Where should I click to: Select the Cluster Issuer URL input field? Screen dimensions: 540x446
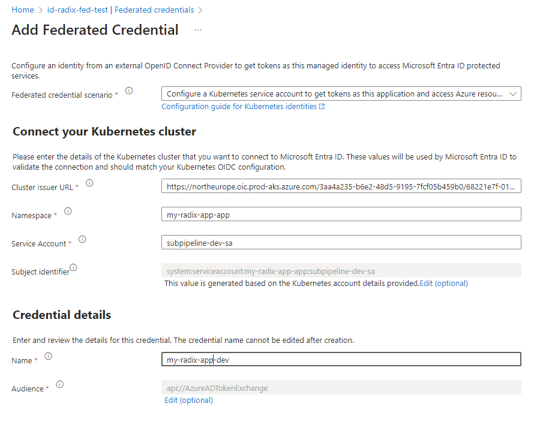[x=341, y=186]
